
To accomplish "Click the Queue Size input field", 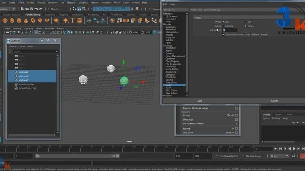I will coord(230,30).
